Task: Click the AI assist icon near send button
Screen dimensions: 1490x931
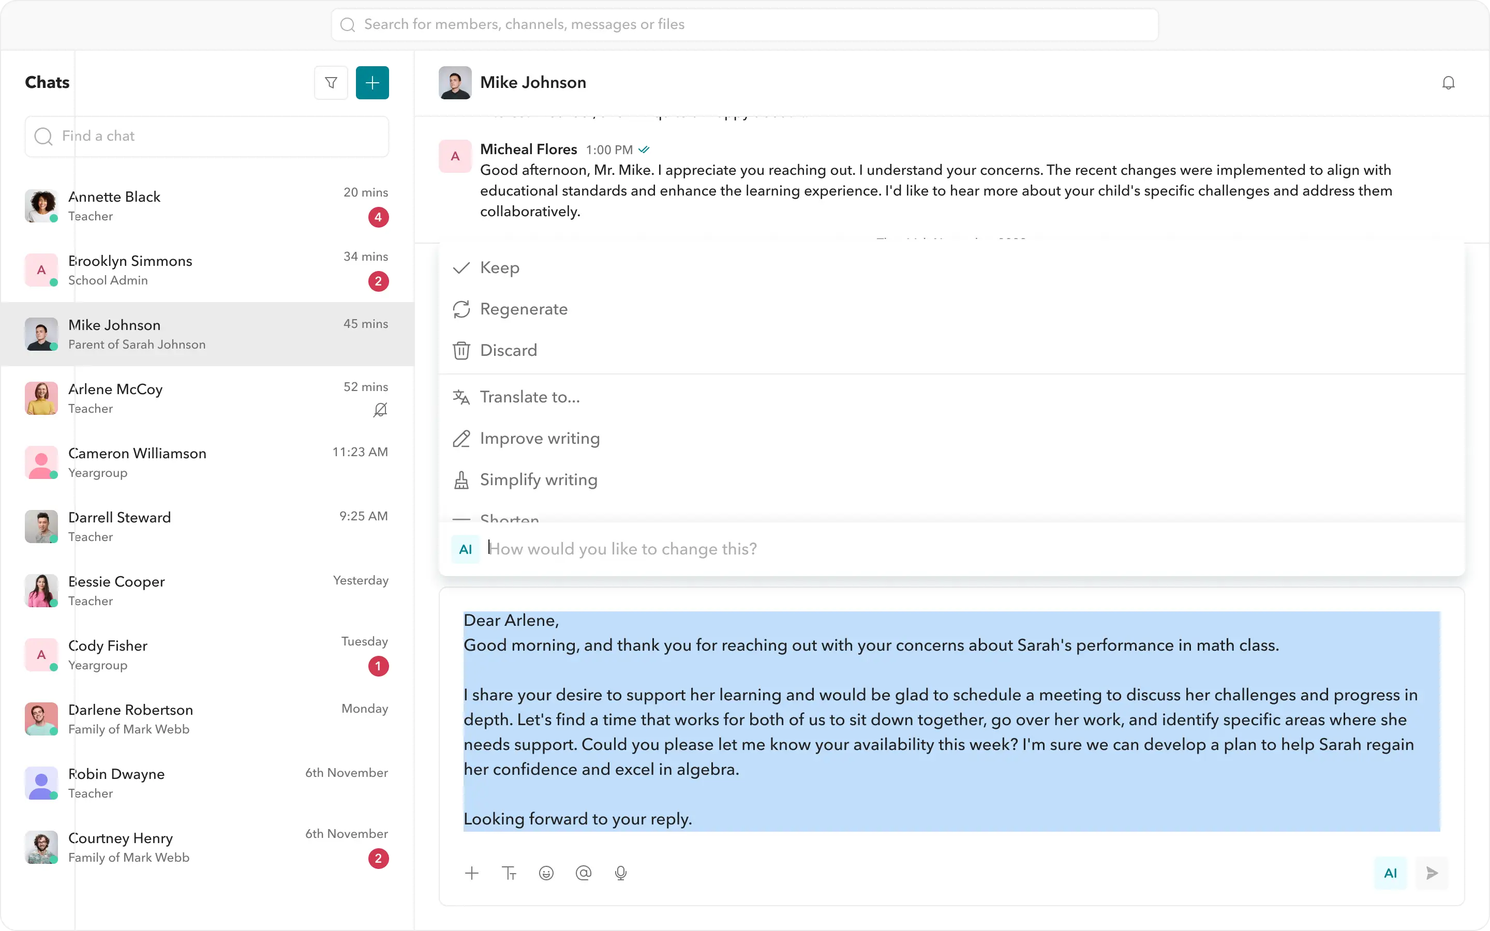Action: tap(1390, 873)
